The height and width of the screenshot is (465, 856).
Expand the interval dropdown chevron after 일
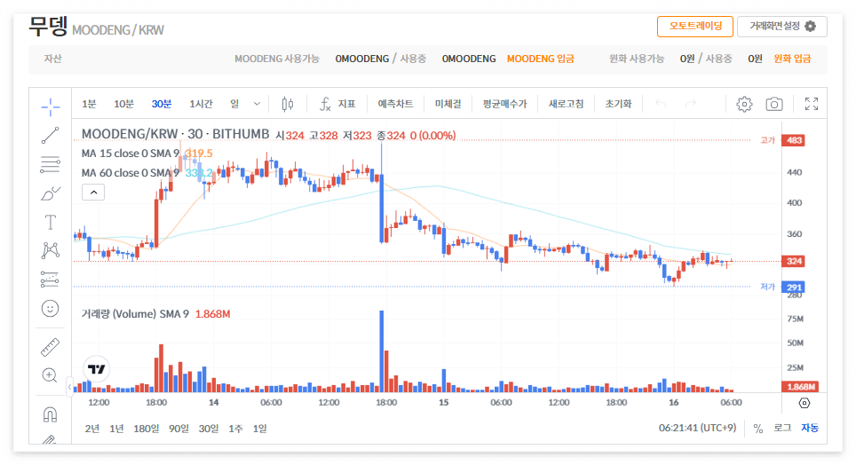[x=257, y=104]
